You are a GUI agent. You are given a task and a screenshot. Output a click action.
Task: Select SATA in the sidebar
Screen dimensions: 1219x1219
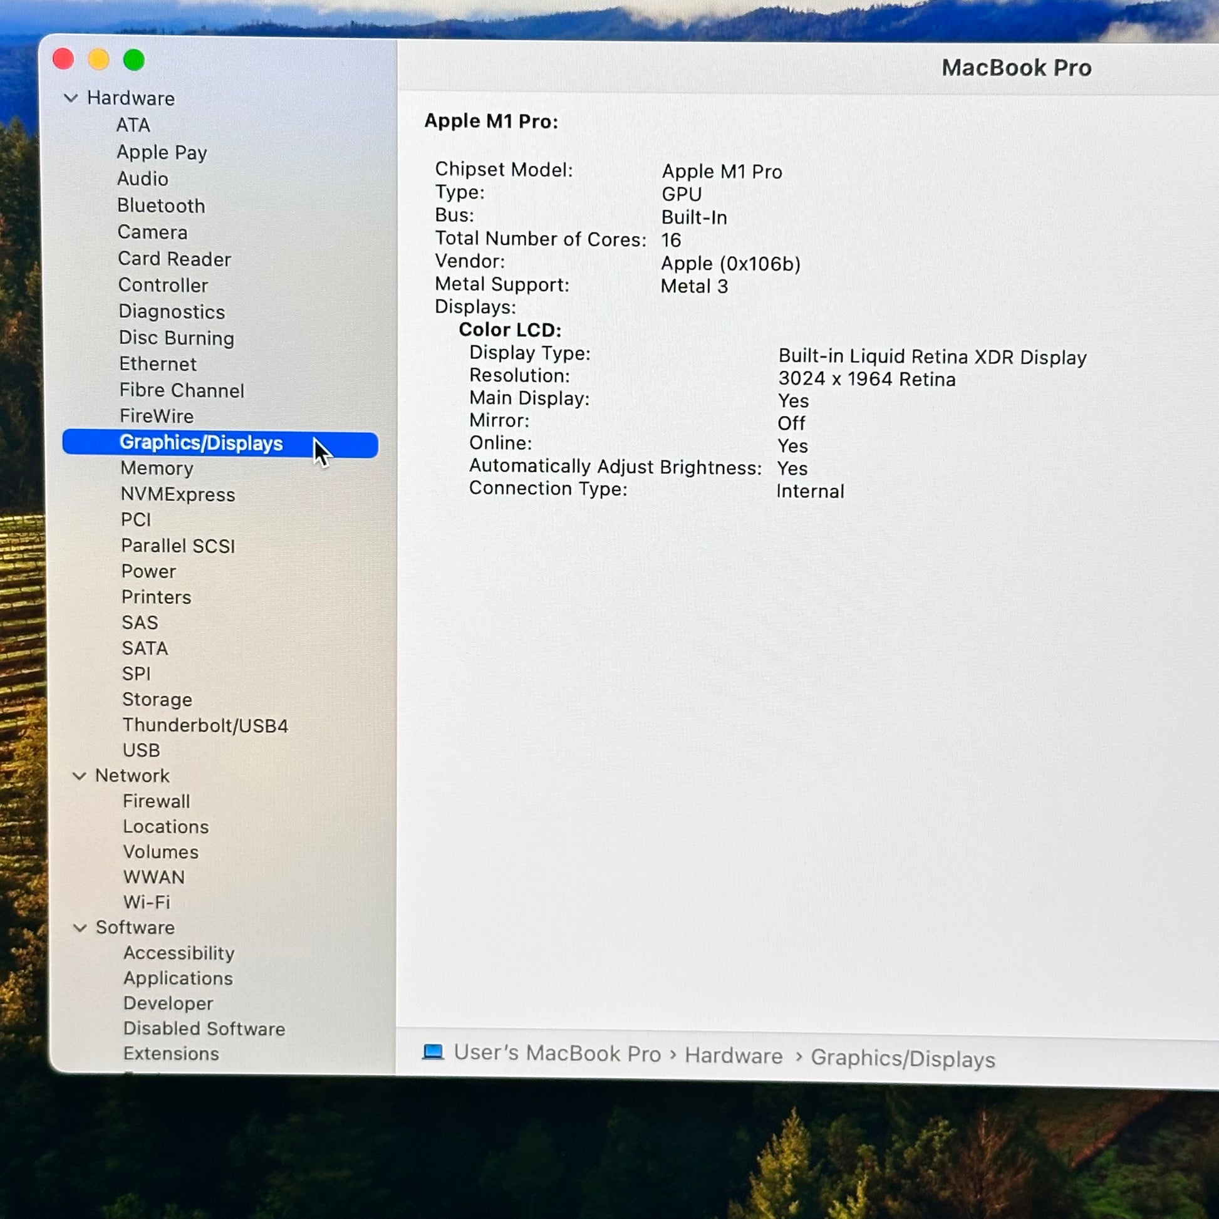pos(145,648)
